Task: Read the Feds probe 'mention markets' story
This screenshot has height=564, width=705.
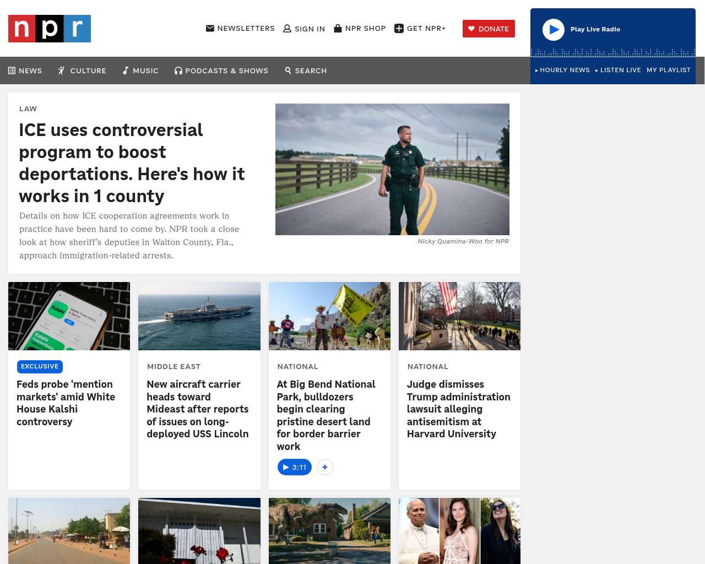Action: click(66, 403)
